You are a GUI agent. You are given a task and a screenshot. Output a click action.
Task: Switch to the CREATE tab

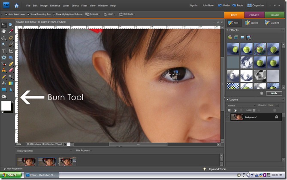pos(254,15)
